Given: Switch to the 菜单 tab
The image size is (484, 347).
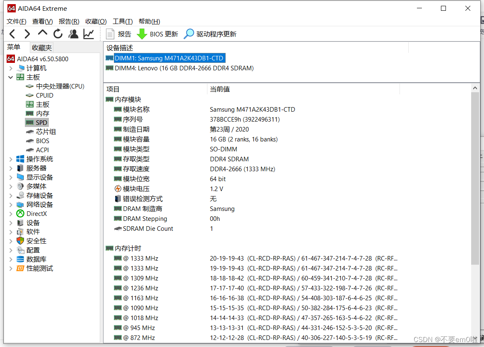Looking at the screenshot, I should click(14, 47).
